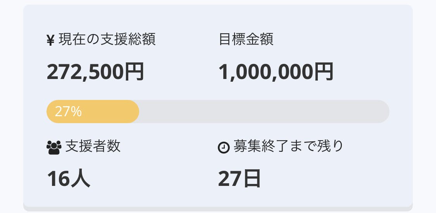Click the supporters group icon
Image resolution: width=436 pixels, height=213 pixels.
54,147
